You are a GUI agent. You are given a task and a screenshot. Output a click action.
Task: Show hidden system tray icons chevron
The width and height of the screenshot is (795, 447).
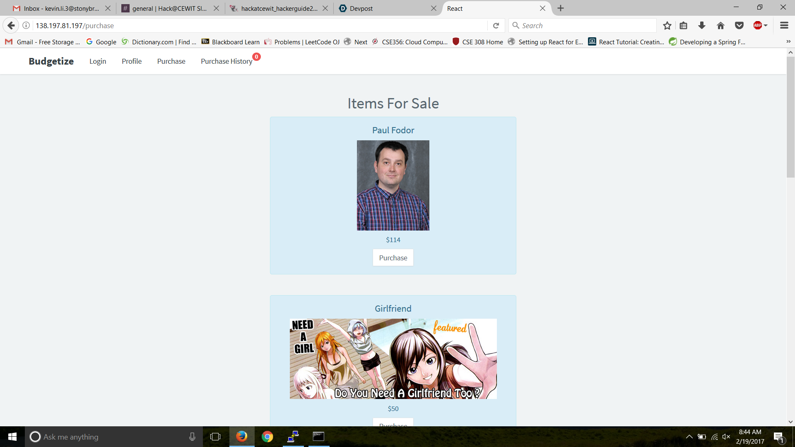click(689, 437)
